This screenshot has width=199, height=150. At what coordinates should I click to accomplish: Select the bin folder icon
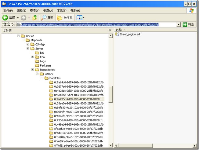coord(37,53)
